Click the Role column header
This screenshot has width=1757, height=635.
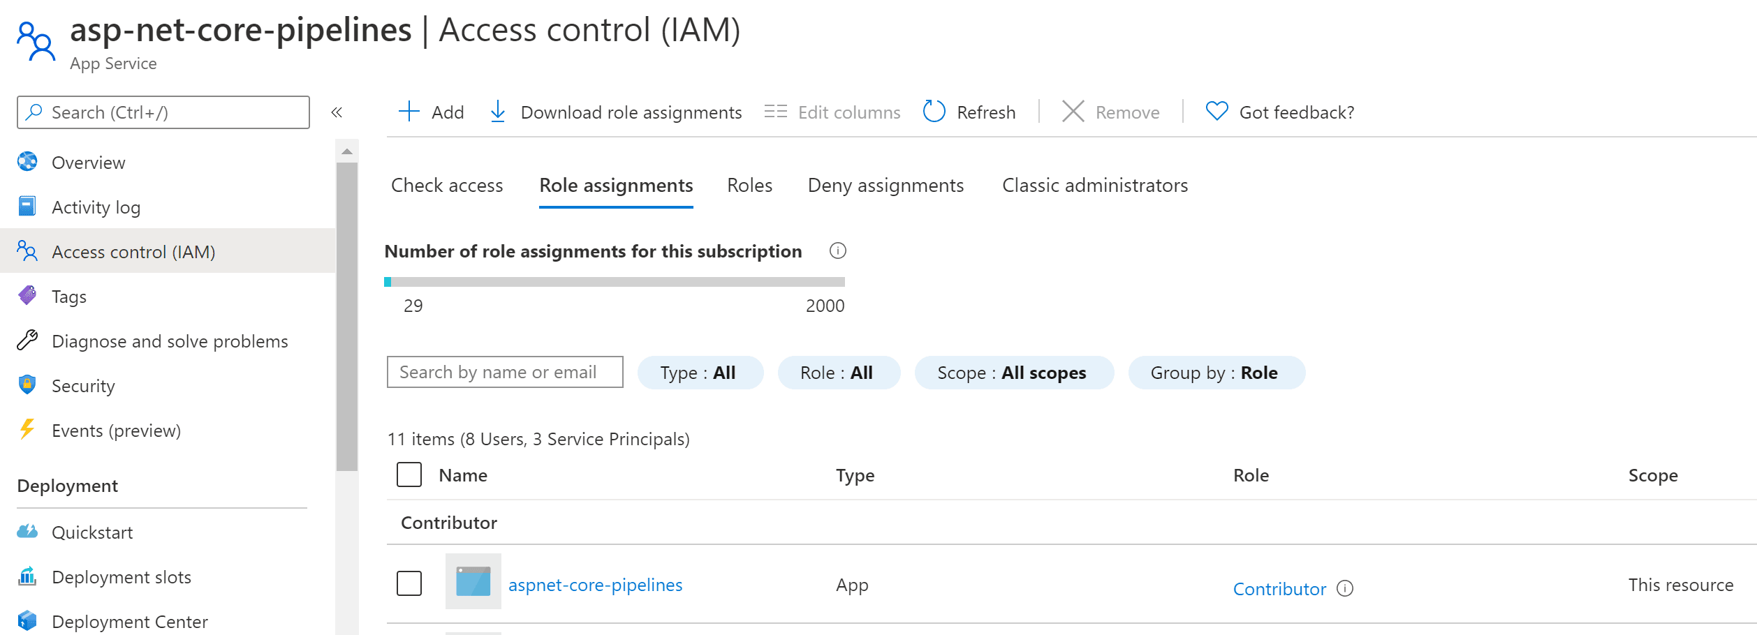(x=1251, y=475)
